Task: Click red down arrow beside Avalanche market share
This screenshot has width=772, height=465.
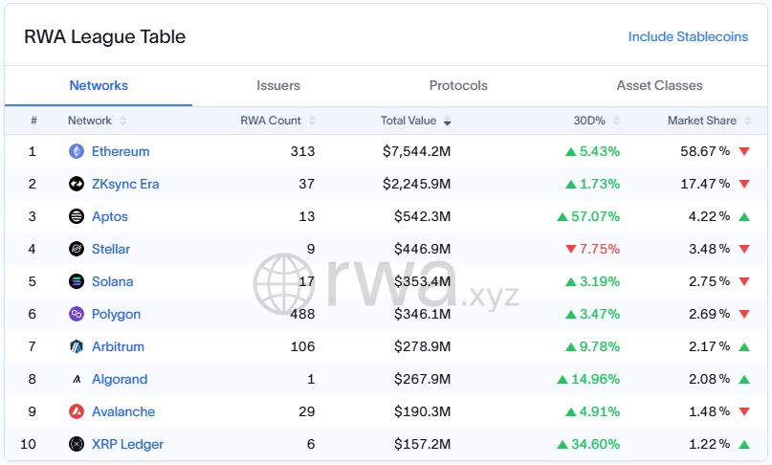Action: pyautogui.click(x=744, y=411)
